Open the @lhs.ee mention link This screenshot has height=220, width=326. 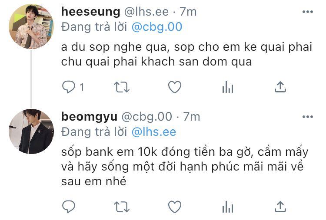click(x=154, y=132)
